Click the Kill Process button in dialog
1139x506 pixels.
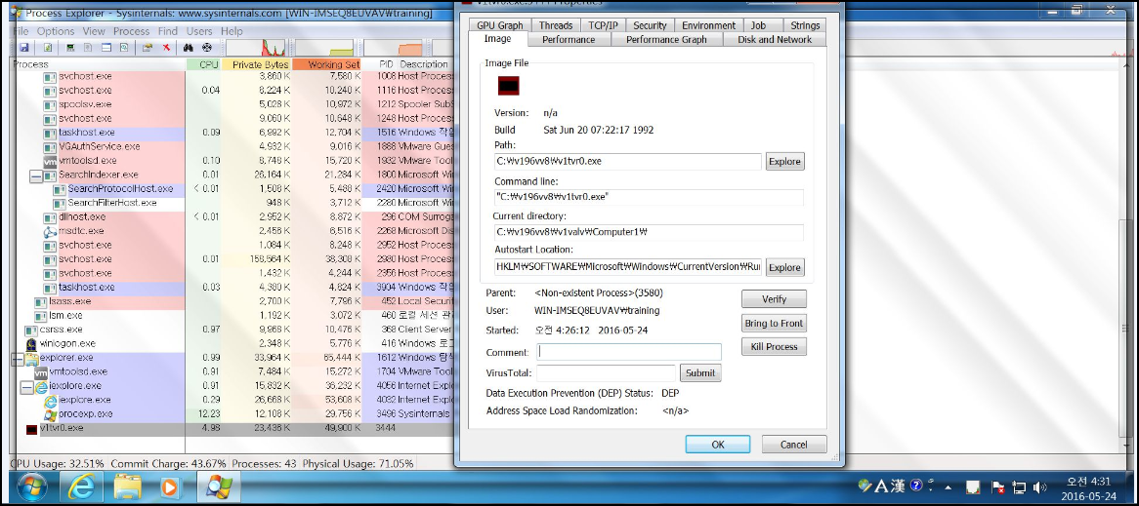[x=774, y=346]
